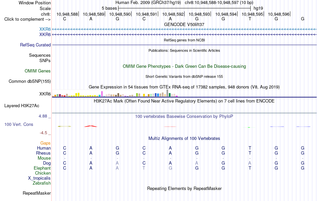The image size is (317, 201).
Task: Click the Human species label
Action: pos(44,148)
